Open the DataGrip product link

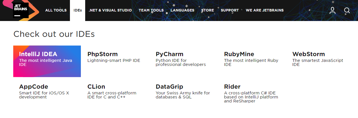click(170, 87)
